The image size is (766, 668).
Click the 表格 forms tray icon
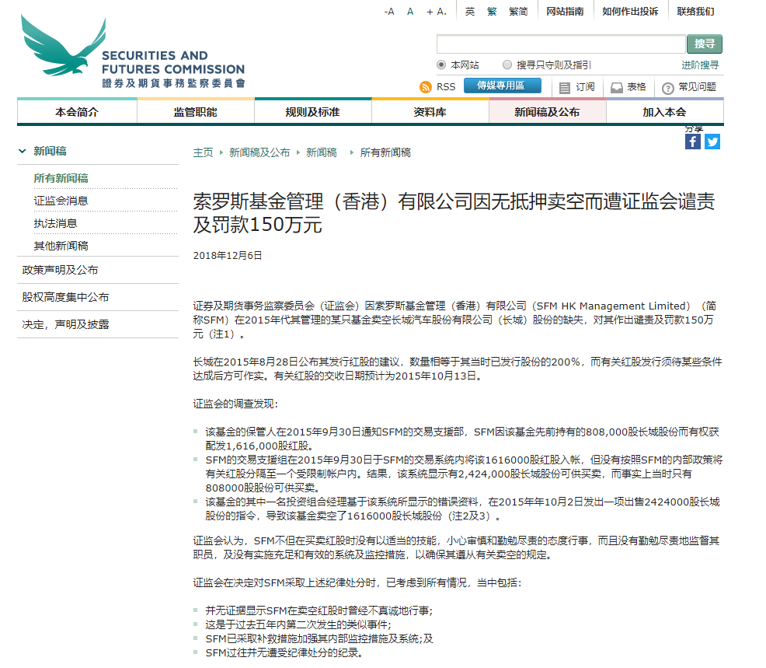(x=617, y=88)
